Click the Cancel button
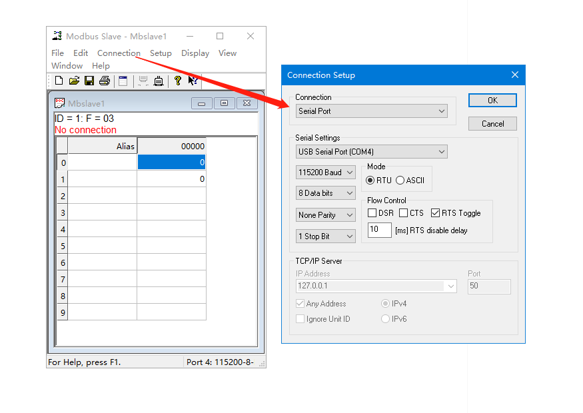The height and width of the screenshot is (413, 583). 492,123
